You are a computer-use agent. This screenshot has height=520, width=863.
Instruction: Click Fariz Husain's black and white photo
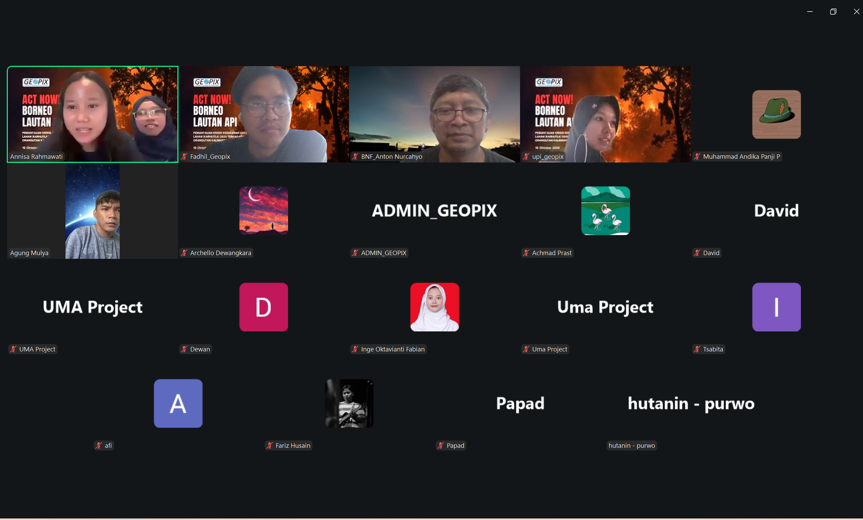349,403
